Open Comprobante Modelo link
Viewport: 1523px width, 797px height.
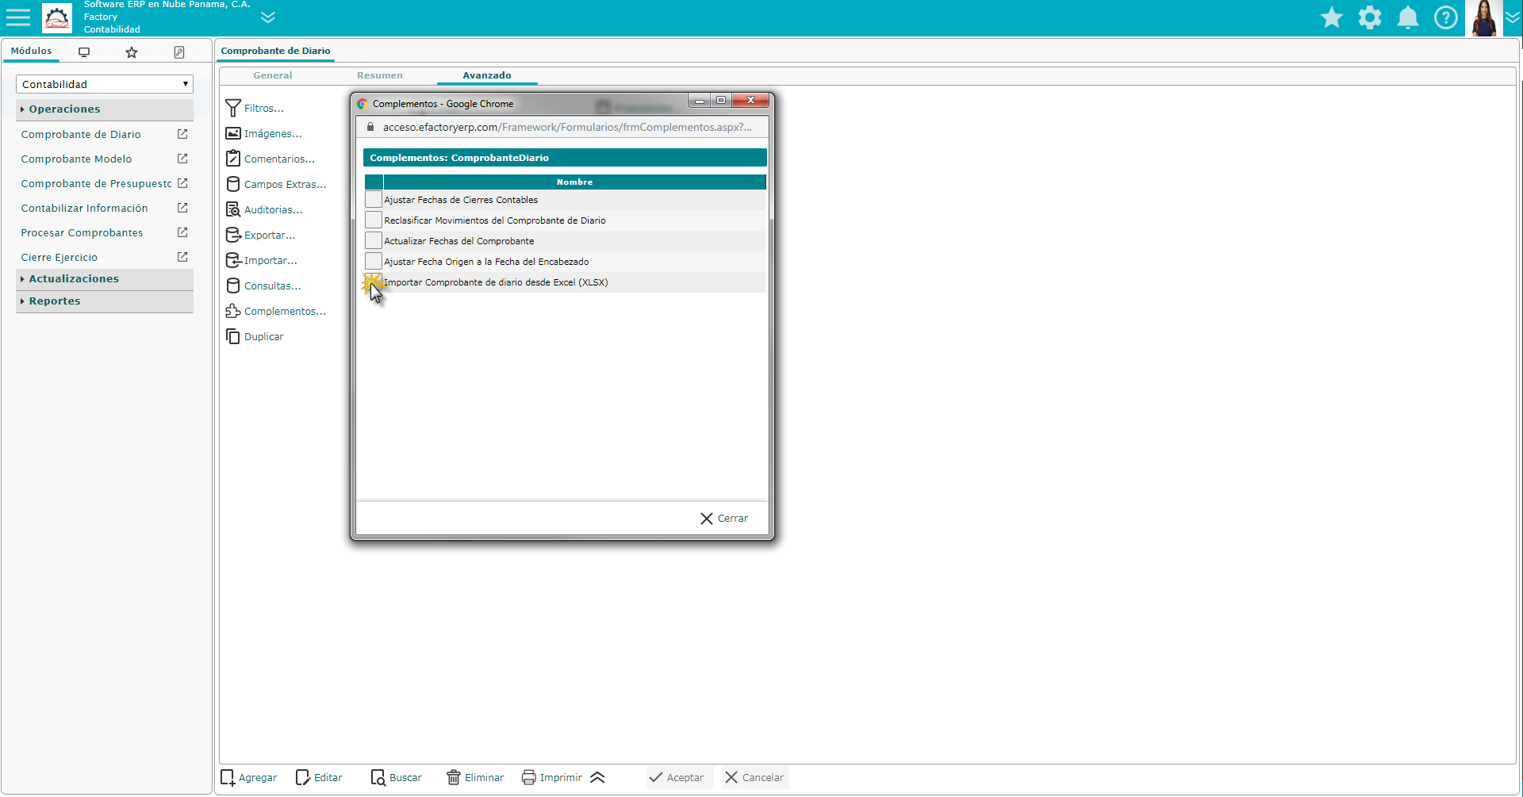[77, 159]
